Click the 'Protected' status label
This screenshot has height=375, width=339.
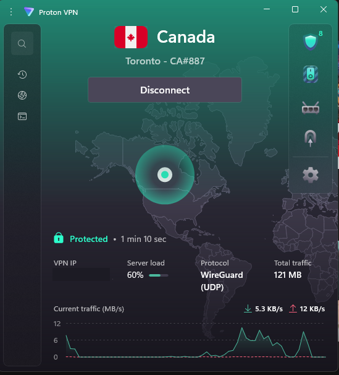(89, 239)
